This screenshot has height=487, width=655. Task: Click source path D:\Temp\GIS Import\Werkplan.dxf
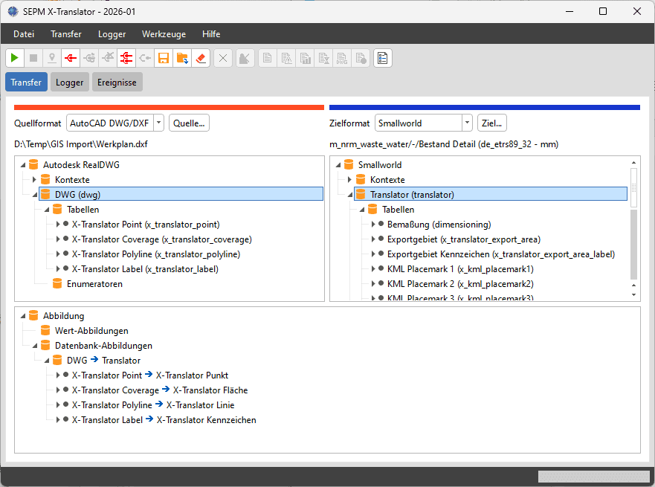[81, 144]
